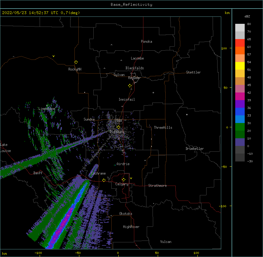This screenshot has width=263, height=257.
Task: Click the Didsbury town label
Action: pyautogui.click(x=117, y=132)
